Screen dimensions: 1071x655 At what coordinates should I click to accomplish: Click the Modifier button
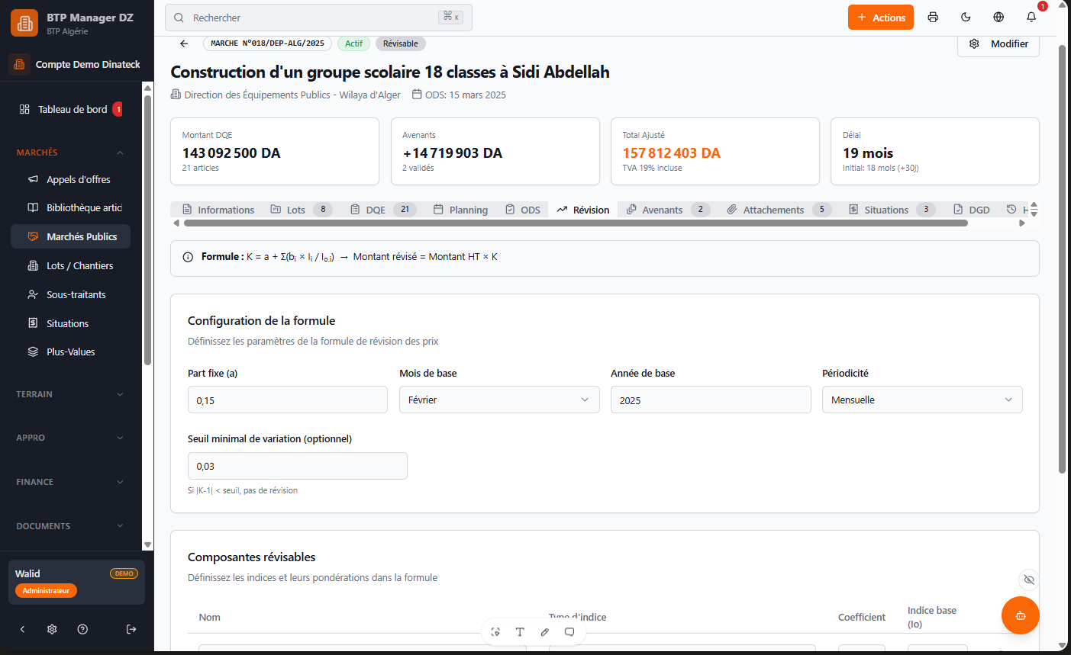[998, 44]
